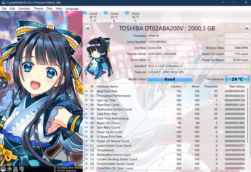
Task: Click the blue status orb for C: D: disk
Action: click(x=85, y=13)
